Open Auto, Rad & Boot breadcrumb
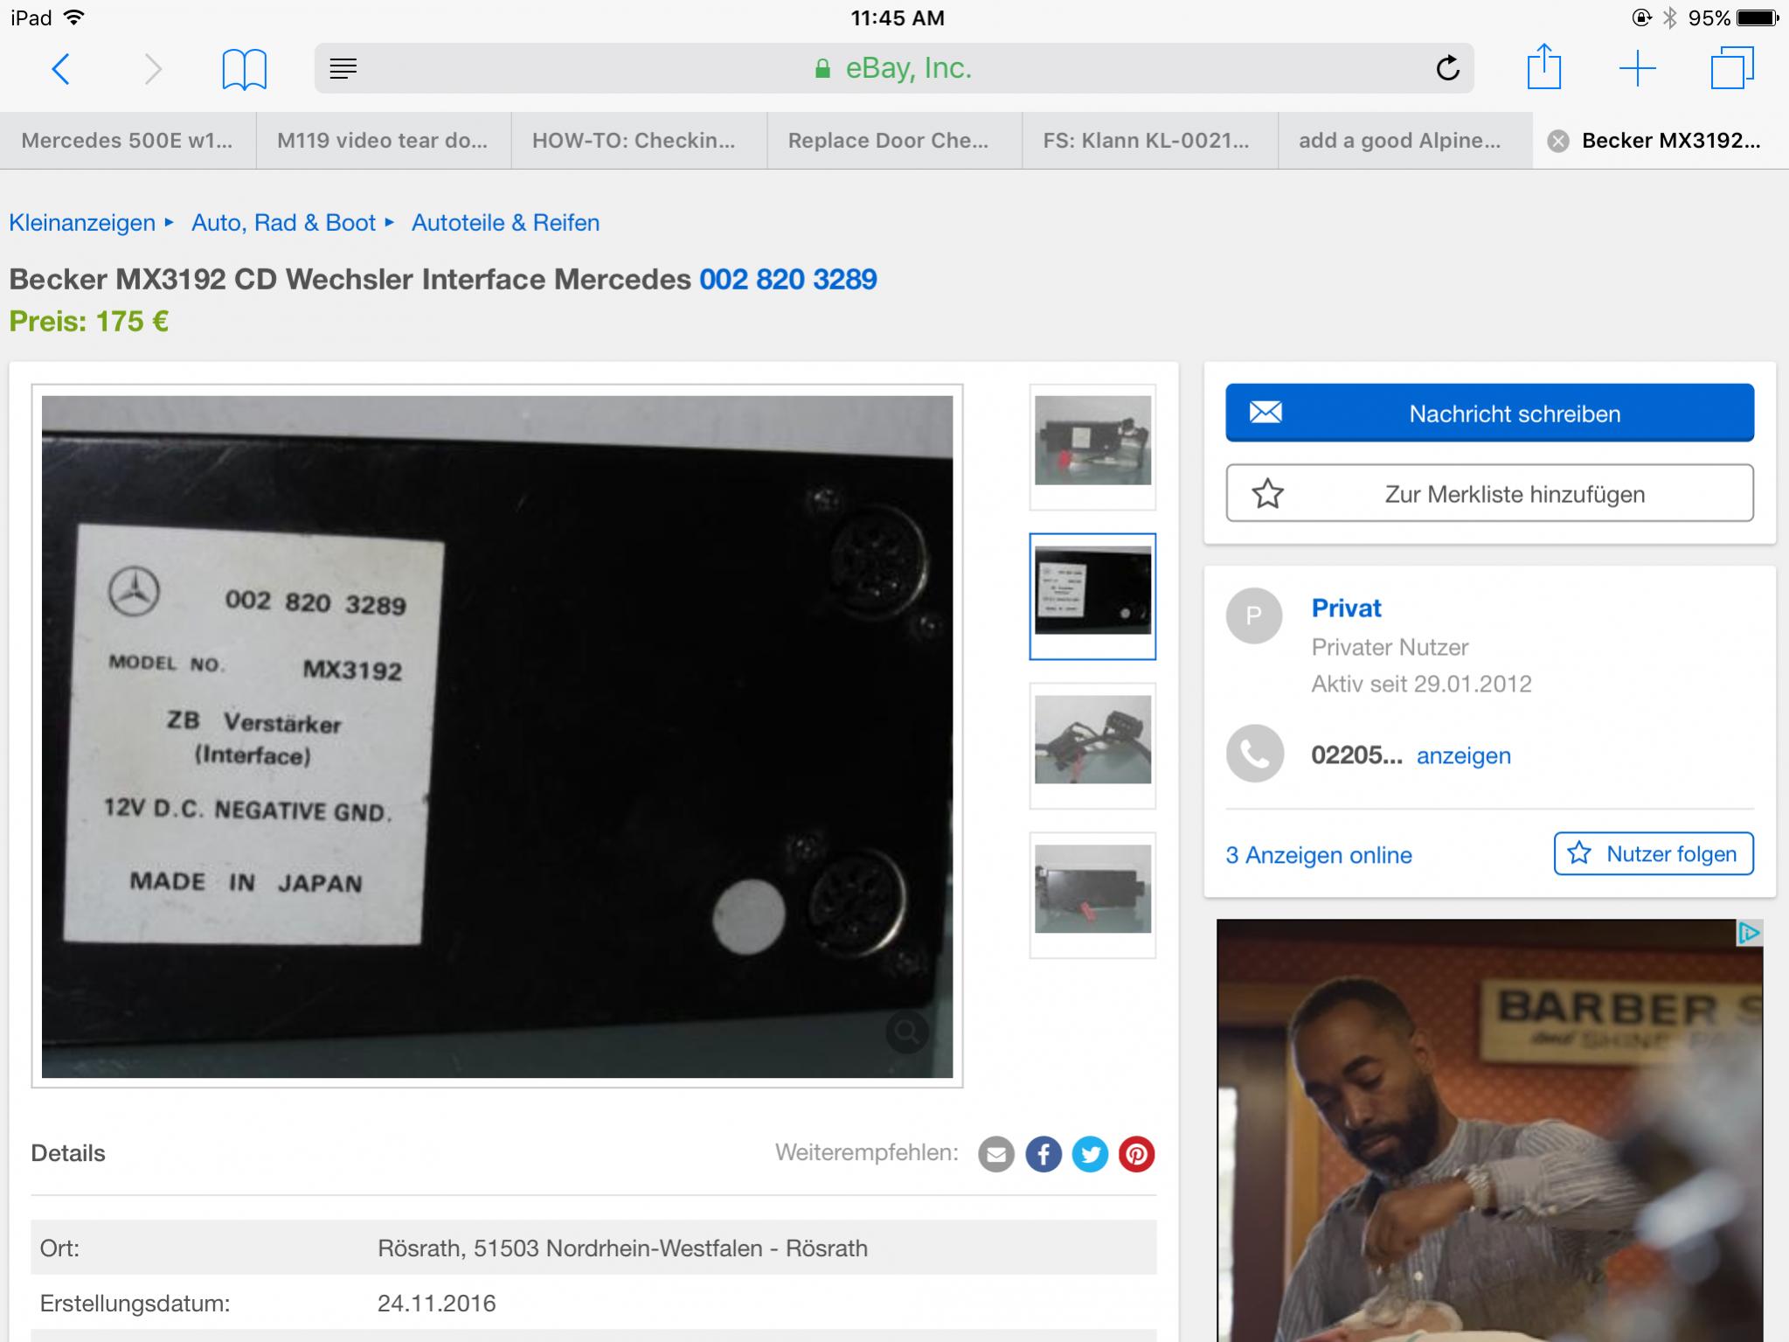Image resolution: width=1789 pixels, height=1342 pixels. (x=283, y=223)
